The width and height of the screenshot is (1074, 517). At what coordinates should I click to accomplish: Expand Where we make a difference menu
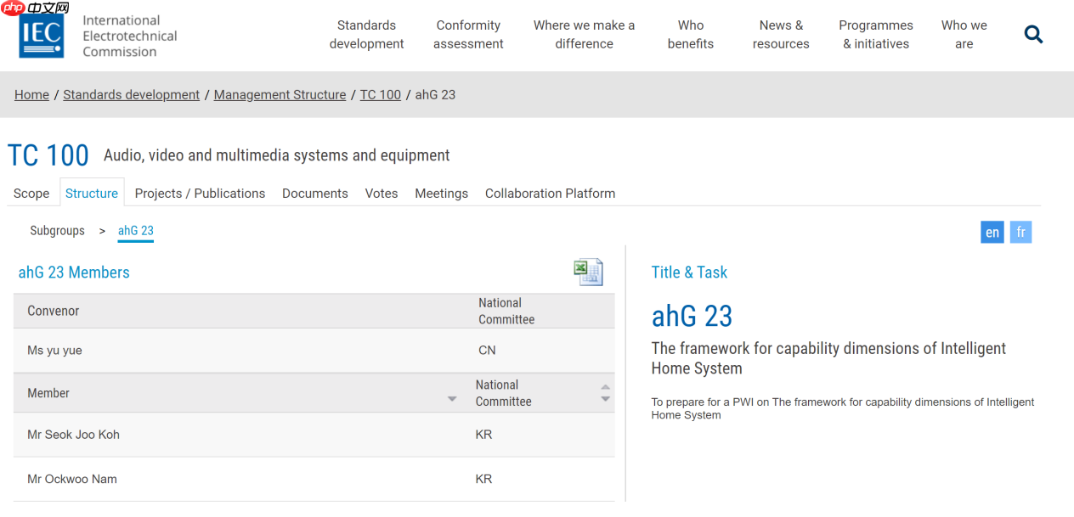[x=584, y=35]
